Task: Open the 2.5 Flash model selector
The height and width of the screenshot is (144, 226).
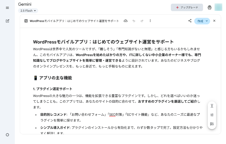Action: point(28,11)
